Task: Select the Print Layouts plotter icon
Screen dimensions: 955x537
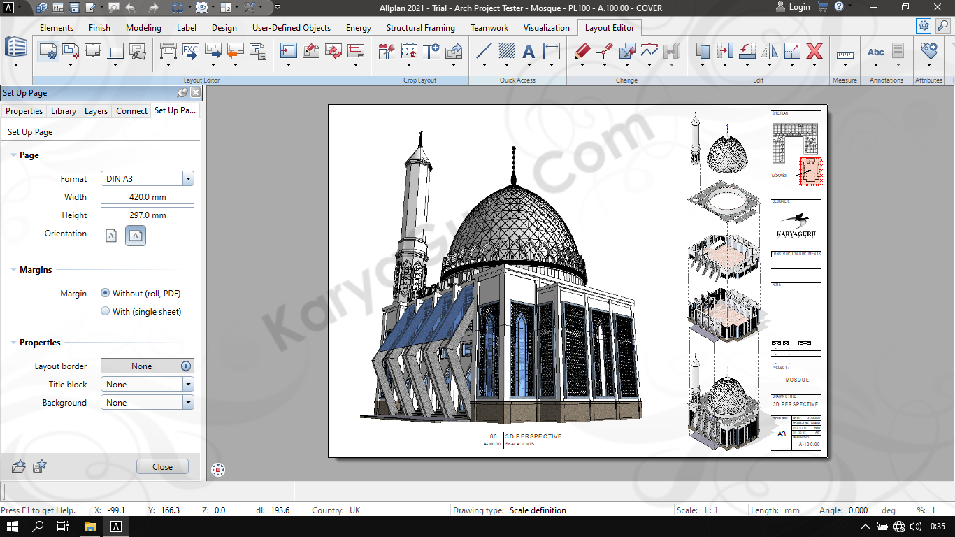Action: click(168, 51)
